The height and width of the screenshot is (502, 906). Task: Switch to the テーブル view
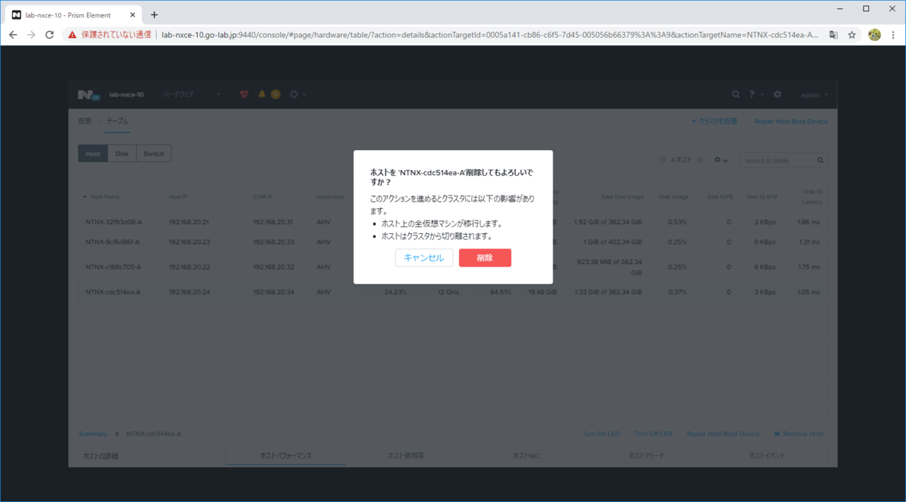pos(117,121)
